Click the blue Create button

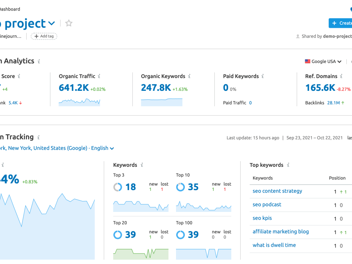340,23
